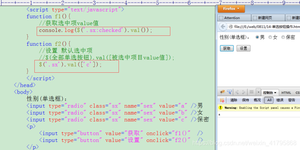The height and width of the screenshot is (150, 300).
Task: Click the </script> closing tag line
Action: point(40,78)
